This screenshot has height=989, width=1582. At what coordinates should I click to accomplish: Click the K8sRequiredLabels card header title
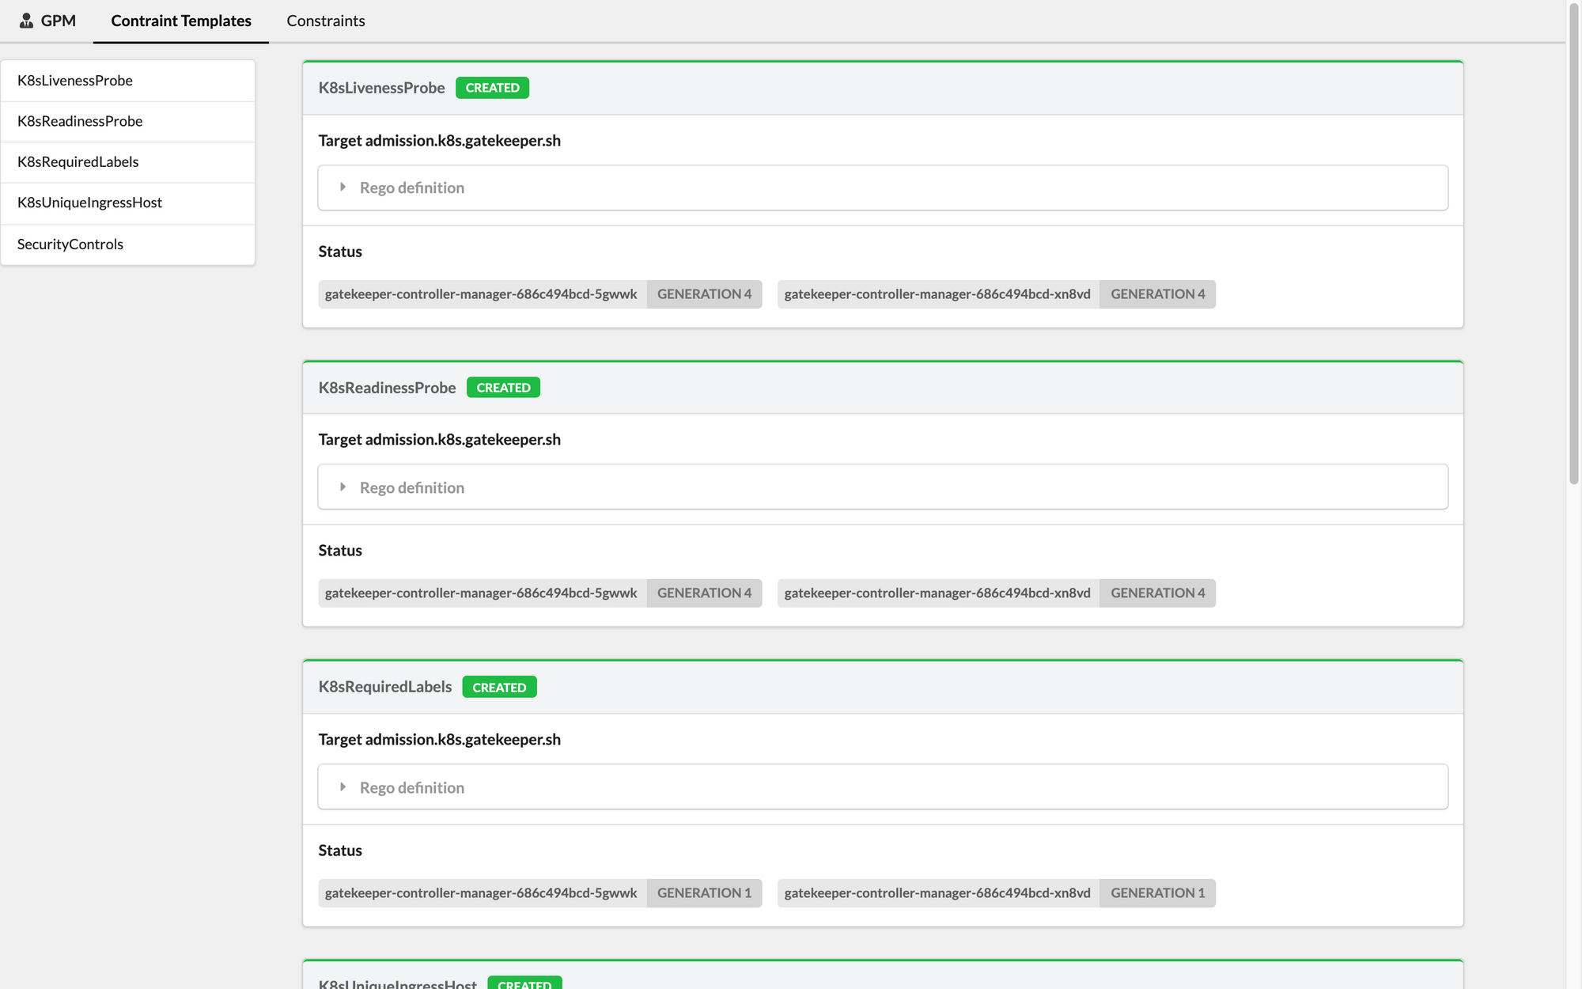click(384, 687)
